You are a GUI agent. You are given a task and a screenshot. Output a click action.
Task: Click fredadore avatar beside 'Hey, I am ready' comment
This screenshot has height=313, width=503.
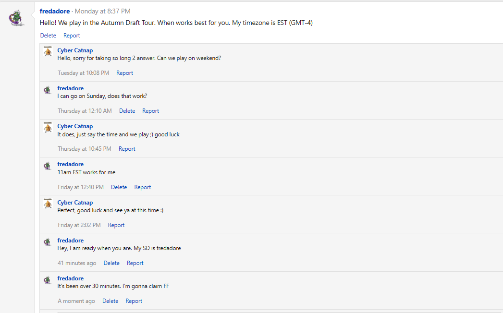(x=48, y=242)
